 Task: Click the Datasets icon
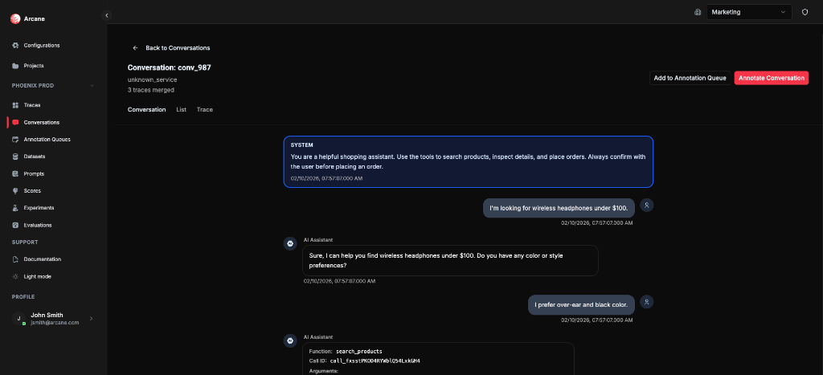15,157
